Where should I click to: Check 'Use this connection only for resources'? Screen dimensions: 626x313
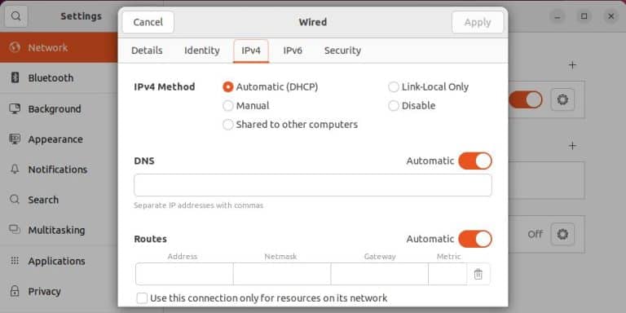[x=142, y=298]
